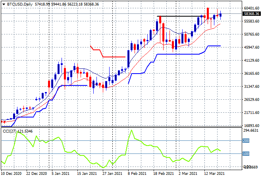
Task: Click the 8 Feb 2021 date label
Action: click(137, 174)
